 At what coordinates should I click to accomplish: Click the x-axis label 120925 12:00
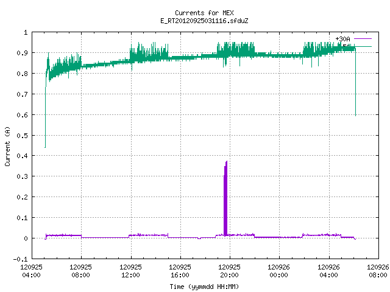130,271
